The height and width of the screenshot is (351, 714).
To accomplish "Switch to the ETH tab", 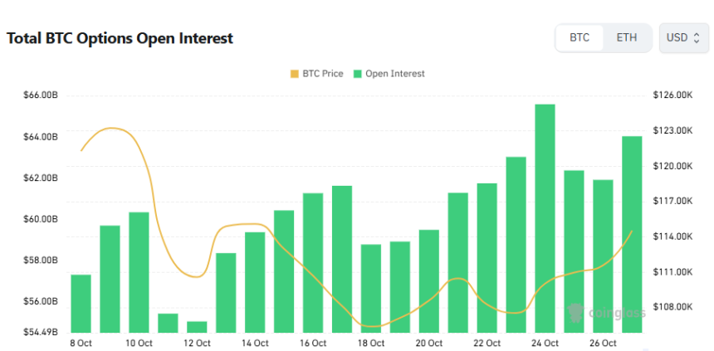I will (627, 38).
